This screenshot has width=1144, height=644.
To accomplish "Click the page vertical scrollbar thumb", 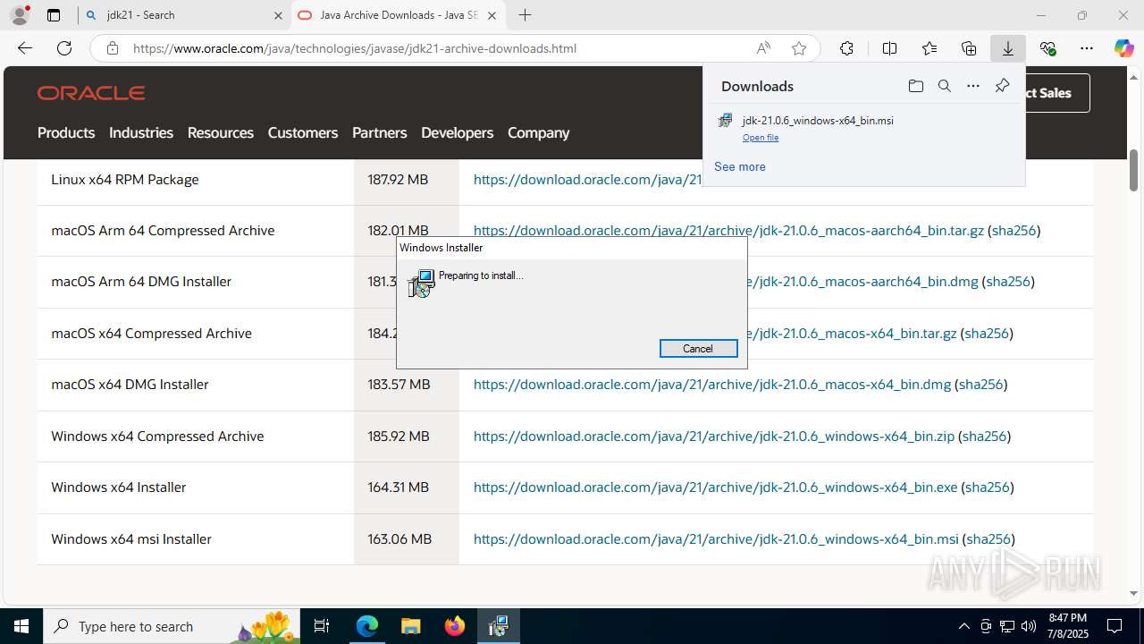I will (1133, 170).
